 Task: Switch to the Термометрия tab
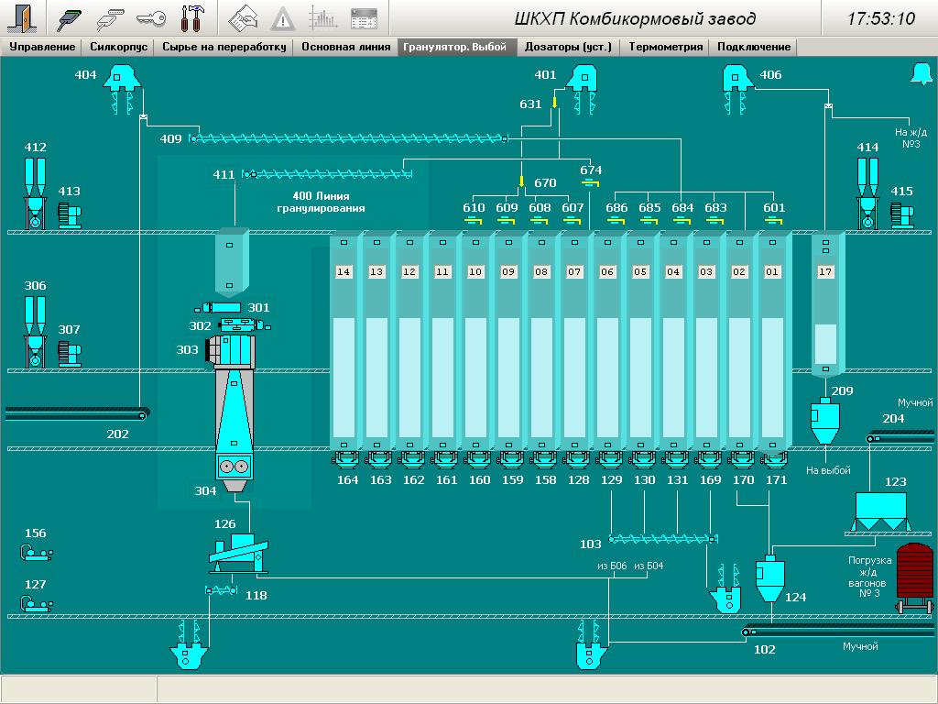tap(665, 47)
